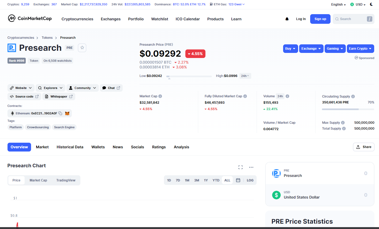Screen dimensions: 379x229
Task: Set chart range to 1D
Action: (x=169, y=180)
